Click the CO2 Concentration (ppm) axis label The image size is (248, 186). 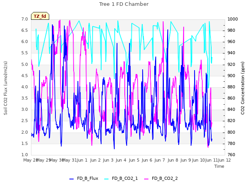pyautogui.click(x=243, y=88)
